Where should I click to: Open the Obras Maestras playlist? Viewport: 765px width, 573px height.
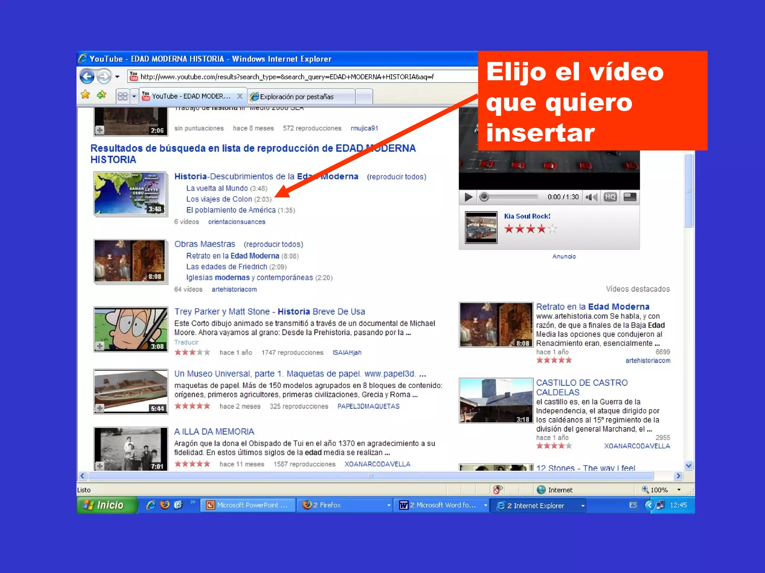[x=205, y=244]
